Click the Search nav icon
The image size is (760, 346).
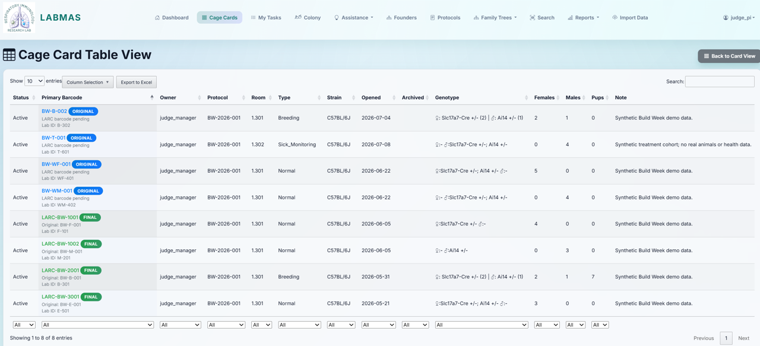click(x=533, y=18)
